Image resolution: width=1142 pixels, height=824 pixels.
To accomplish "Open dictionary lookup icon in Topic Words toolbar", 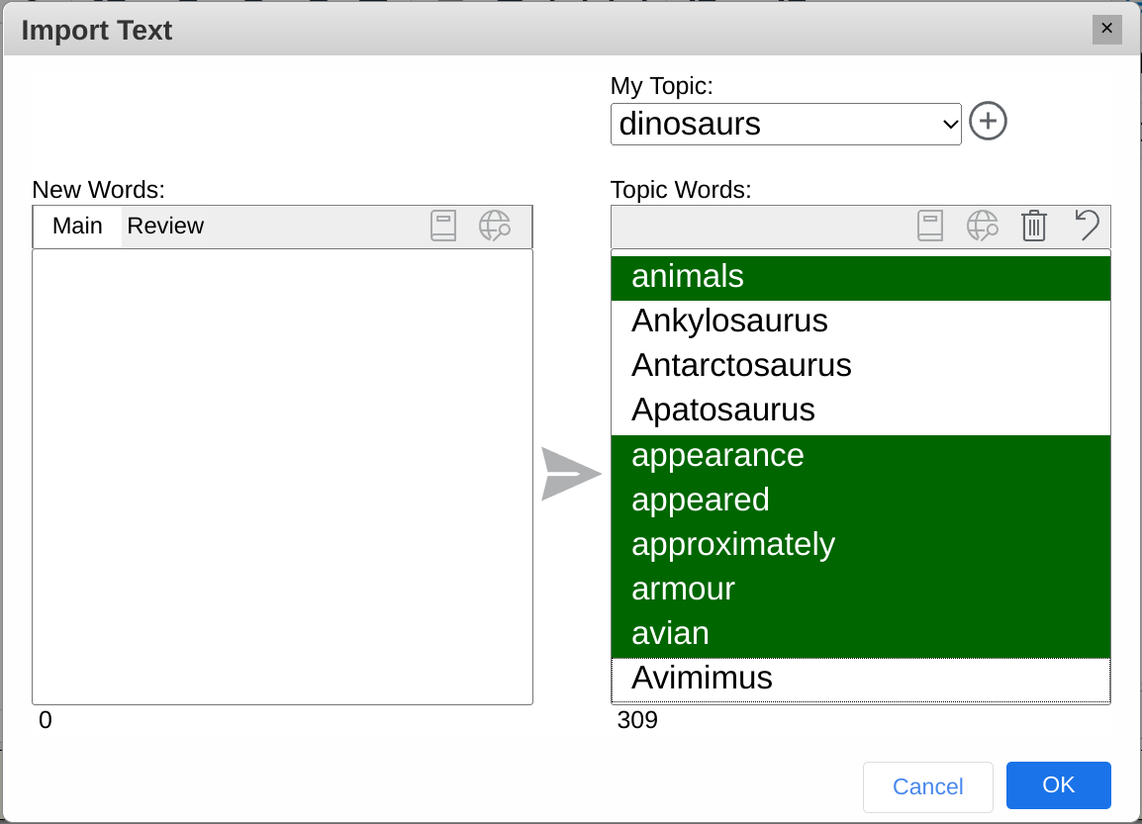I will [930, 226].
